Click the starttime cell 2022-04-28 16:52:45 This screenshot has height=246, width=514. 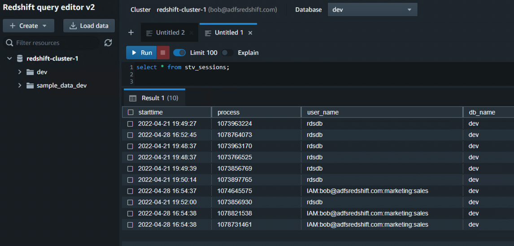coord(167,135)
